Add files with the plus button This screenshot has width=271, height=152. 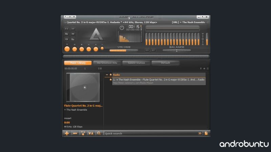[x=67, y=133]
